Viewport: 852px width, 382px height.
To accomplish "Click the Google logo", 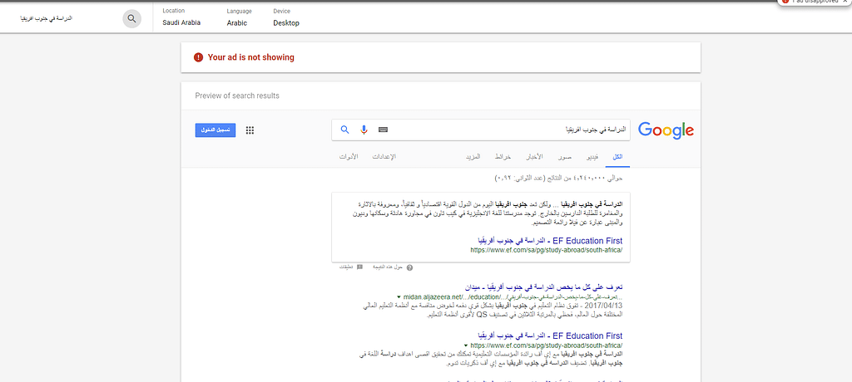I will [666, 130].
